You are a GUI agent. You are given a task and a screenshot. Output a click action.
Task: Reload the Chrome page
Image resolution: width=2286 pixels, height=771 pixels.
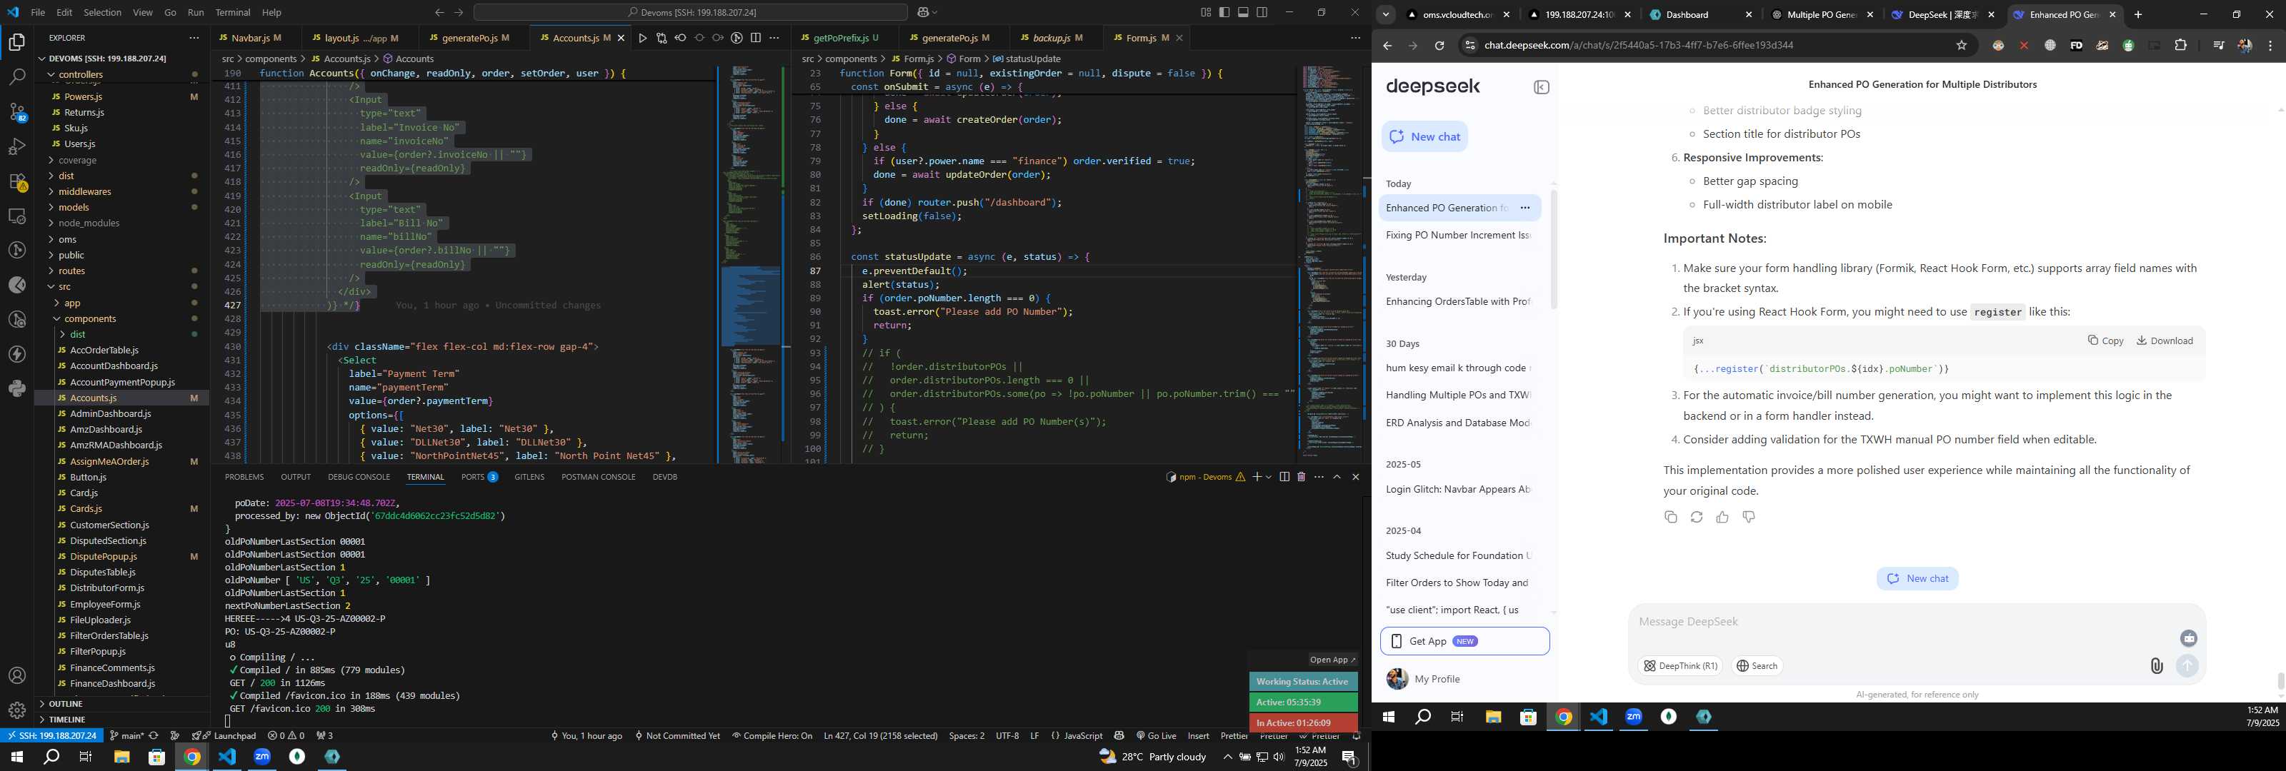[1439, 45]
